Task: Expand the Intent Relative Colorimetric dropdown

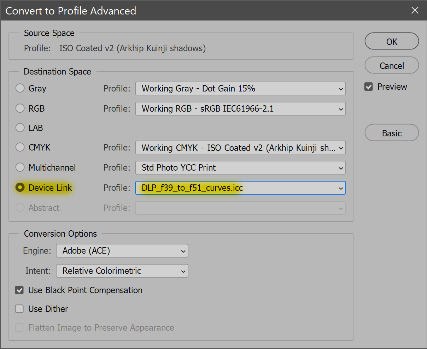Action: [122, 271]
